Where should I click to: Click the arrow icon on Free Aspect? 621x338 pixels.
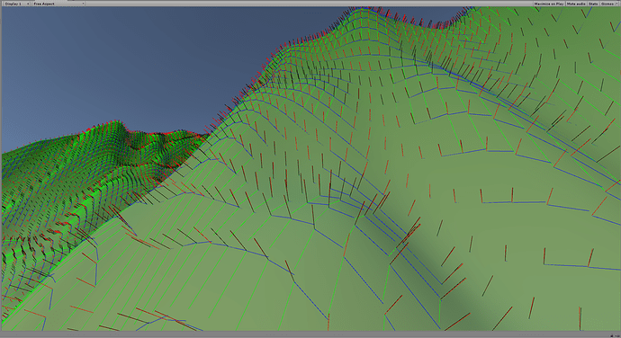point(83,4)
